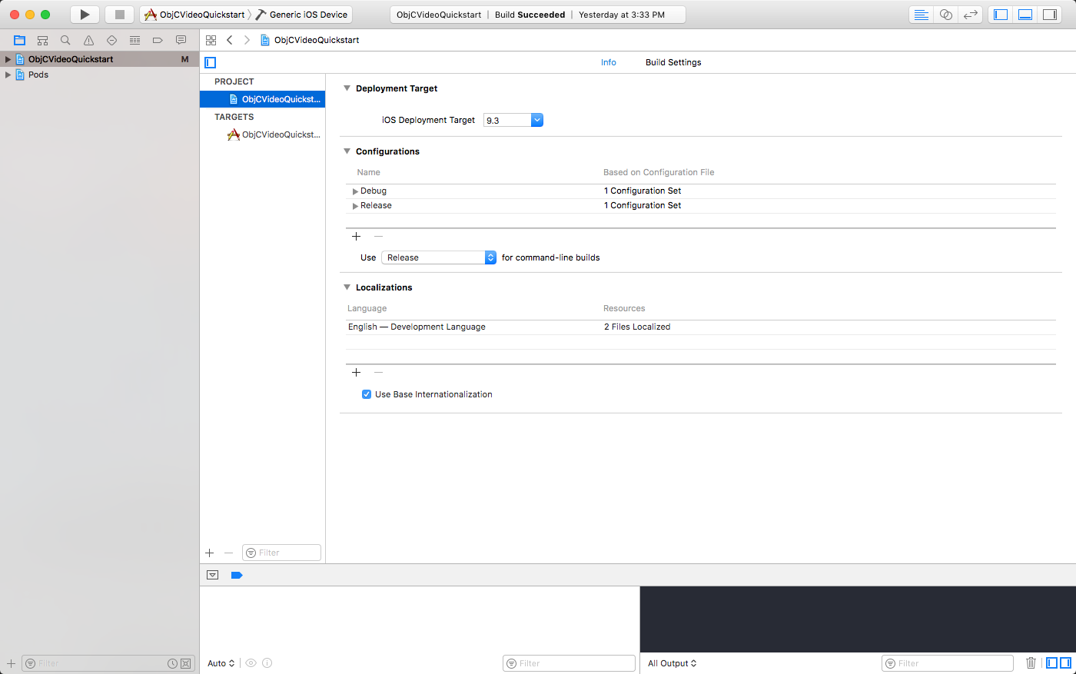The height and width of the screenshot is (674, 1076).
Task: Toggle the navigator panel visibility
Action: coord(1001,15)
